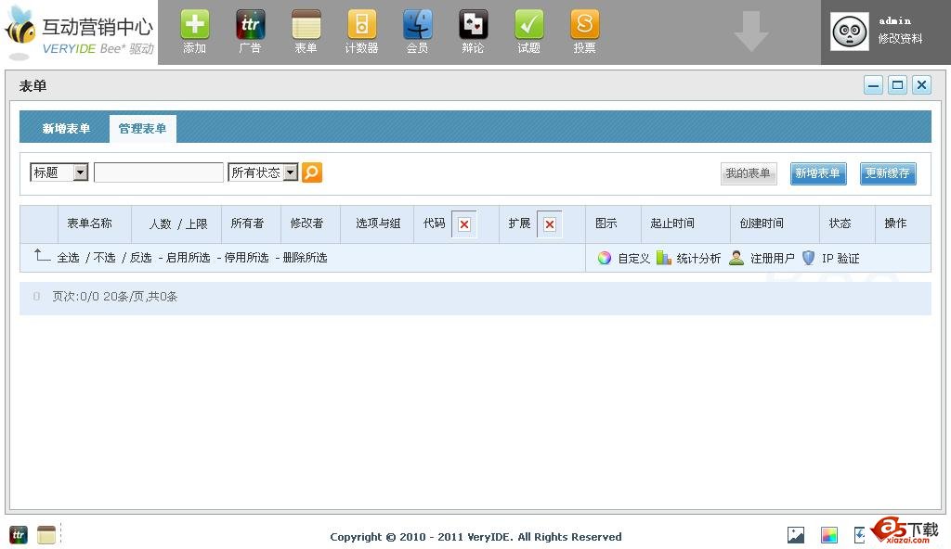Viewport: 951px width, 549px height.
Task: Expand the 标题 search field dropdown
Action: pyautogui.click(x=80, y=172)
